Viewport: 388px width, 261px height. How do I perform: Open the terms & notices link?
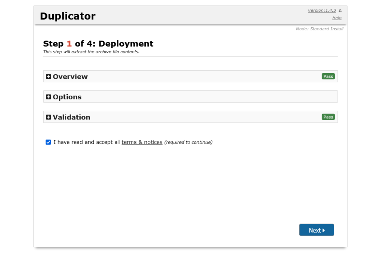coord(142,142)
